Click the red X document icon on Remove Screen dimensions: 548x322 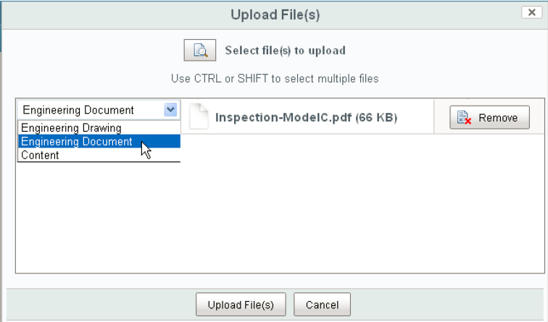click(464, 117)
